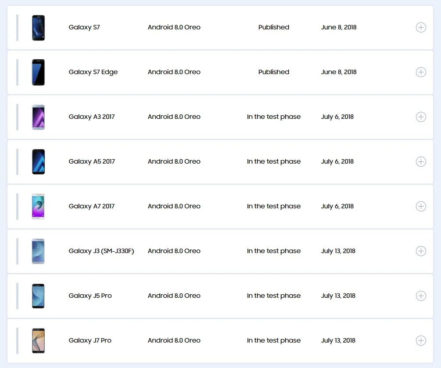This screenshot has height=368, width=441.
Task: Click 'Android 8.0 Oreo' in Galaxy A3 2017 row
Action: point(174,117)
